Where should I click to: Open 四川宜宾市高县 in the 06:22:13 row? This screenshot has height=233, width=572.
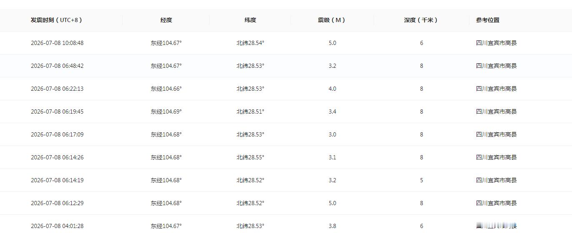pyautogui.click(x=497, y=89)
